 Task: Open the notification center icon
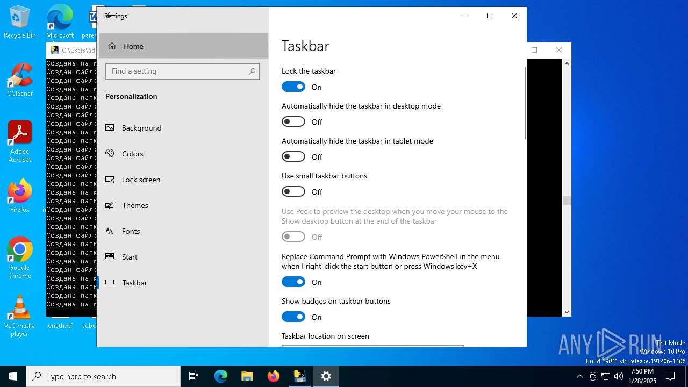click(670, 376)
